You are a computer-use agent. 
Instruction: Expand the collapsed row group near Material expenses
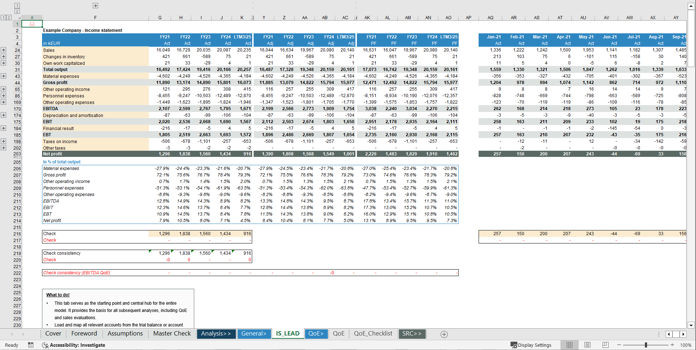coord(4,76)
